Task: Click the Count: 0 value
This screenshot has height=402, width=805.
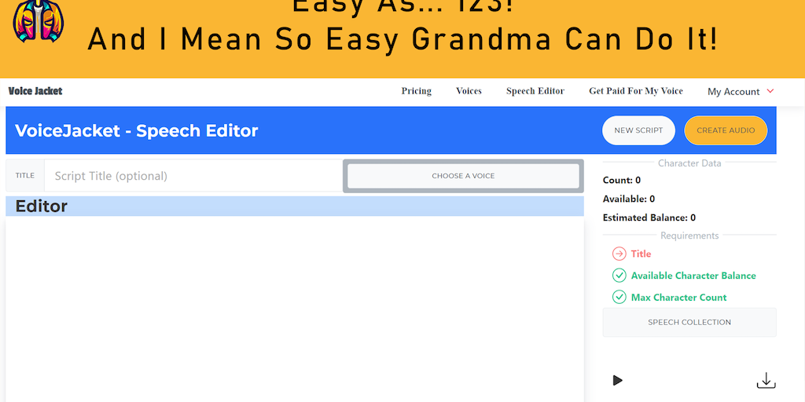Action: click(x=622, y=181)
